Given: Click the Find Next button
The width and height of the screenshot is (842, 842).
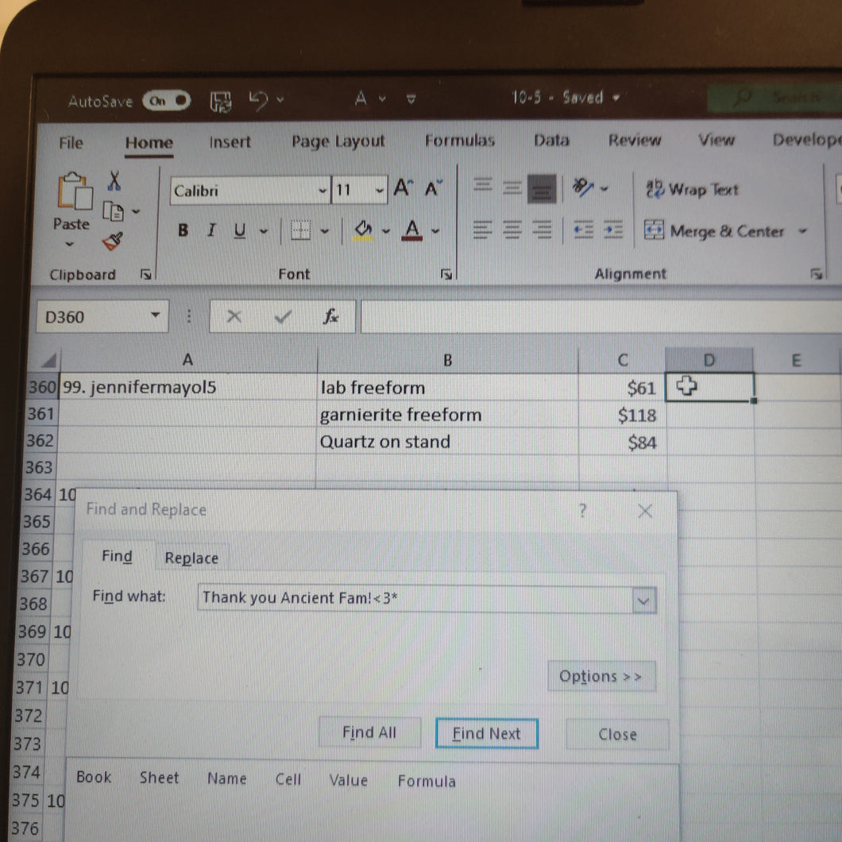Looking at the screenshot, I should [x=486, y=733].
